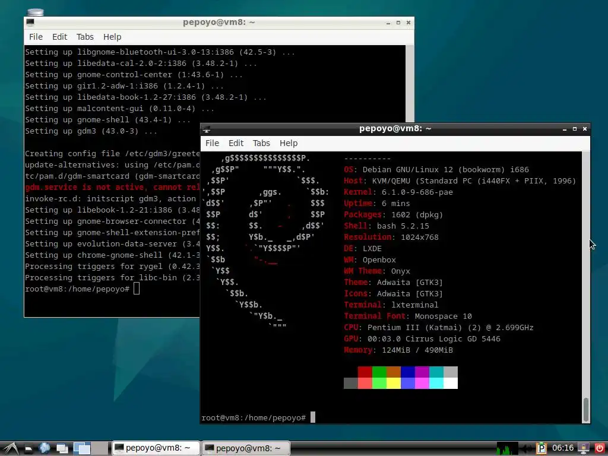The image size is (608, 456).
Task: Click the 'WM Theme: Onyx' line
Action: 377,271
